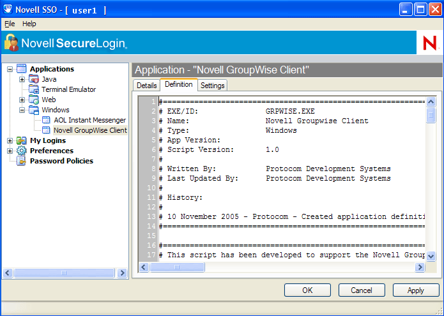Select the Definition tab
This screenshot has width=444, height=316.
(179, 85)
